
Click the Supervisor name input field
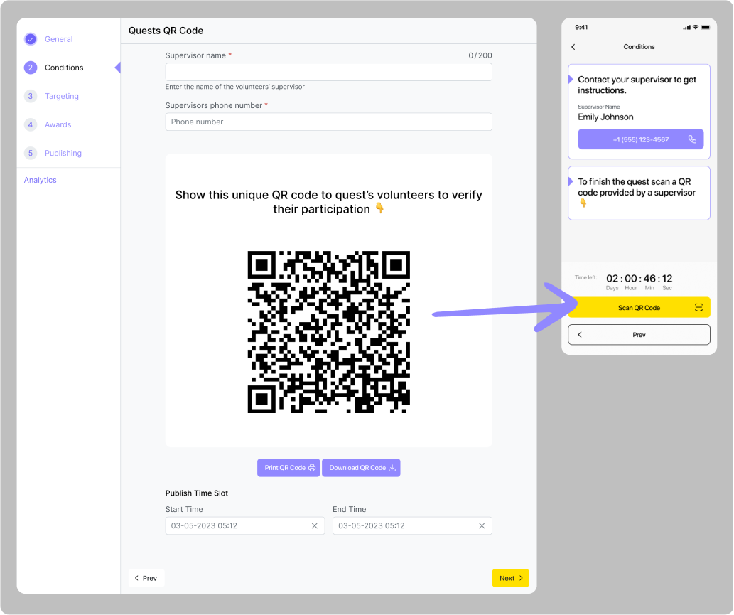tap(328, 72)
